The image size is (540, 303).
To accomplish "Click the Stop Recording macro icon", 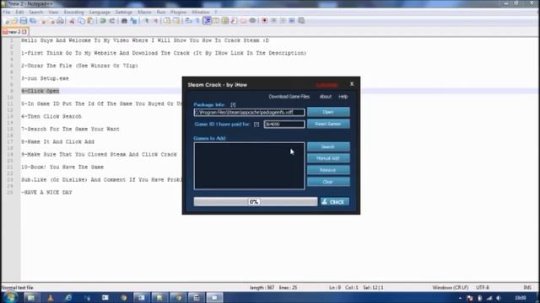I will [273, 21].
